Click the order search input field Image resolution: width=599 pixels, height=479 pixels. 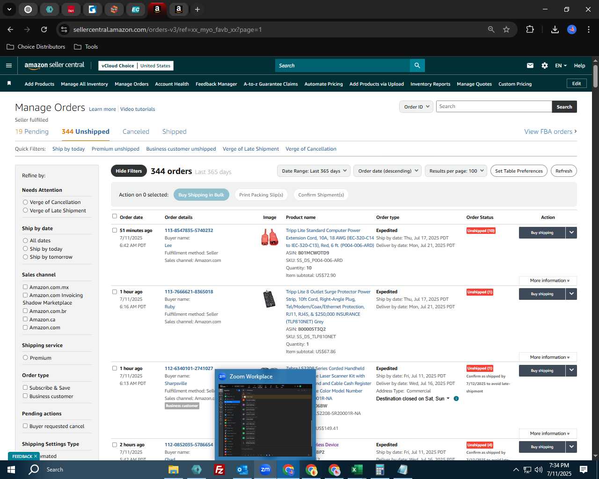pyautogui.click(x=494, y=107)
